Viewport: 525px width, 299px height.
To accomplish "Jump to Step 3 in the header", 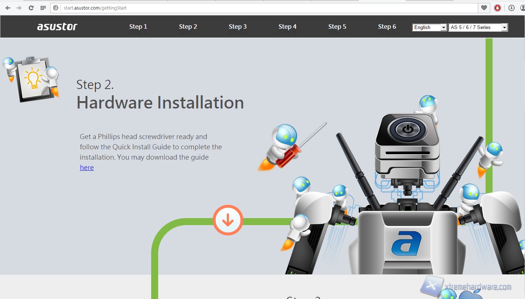I will point(238,26).
